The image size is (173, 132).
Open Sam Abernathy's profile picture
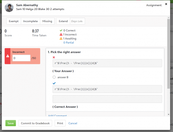[x=9, y=8]
